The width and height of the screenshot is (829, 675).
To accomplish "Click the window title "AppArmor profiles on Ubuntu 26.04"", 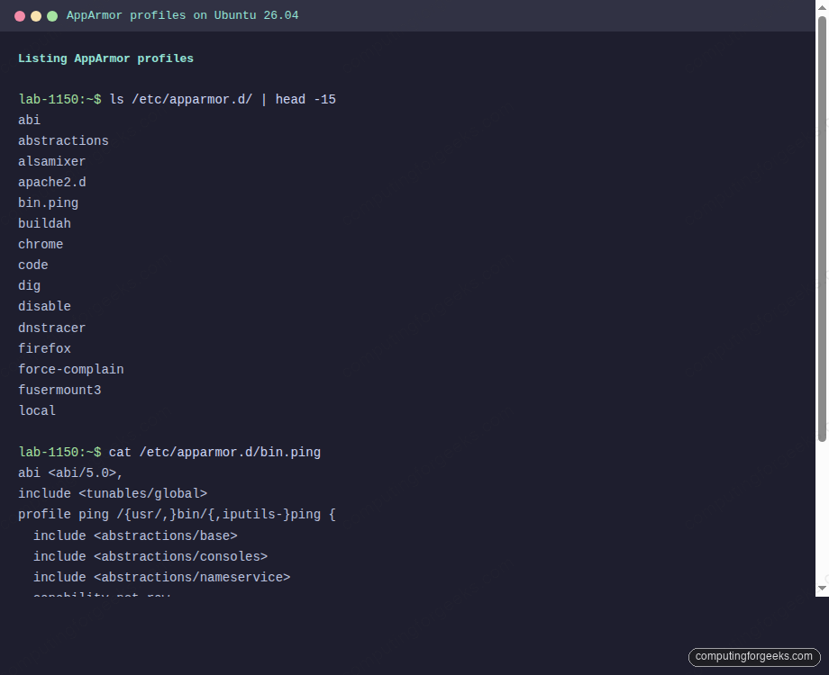I will pos(181,15).
